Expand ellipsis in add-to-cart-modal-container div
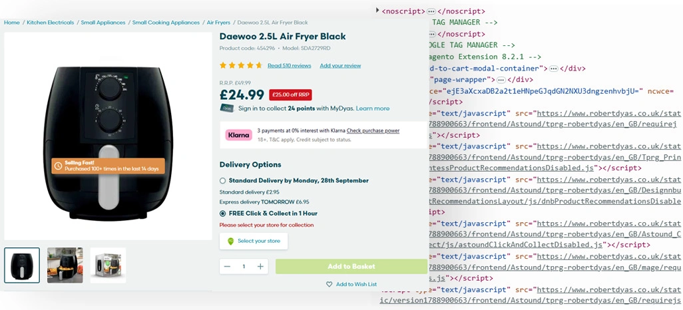The image size is (683, 310). point(554,69)
